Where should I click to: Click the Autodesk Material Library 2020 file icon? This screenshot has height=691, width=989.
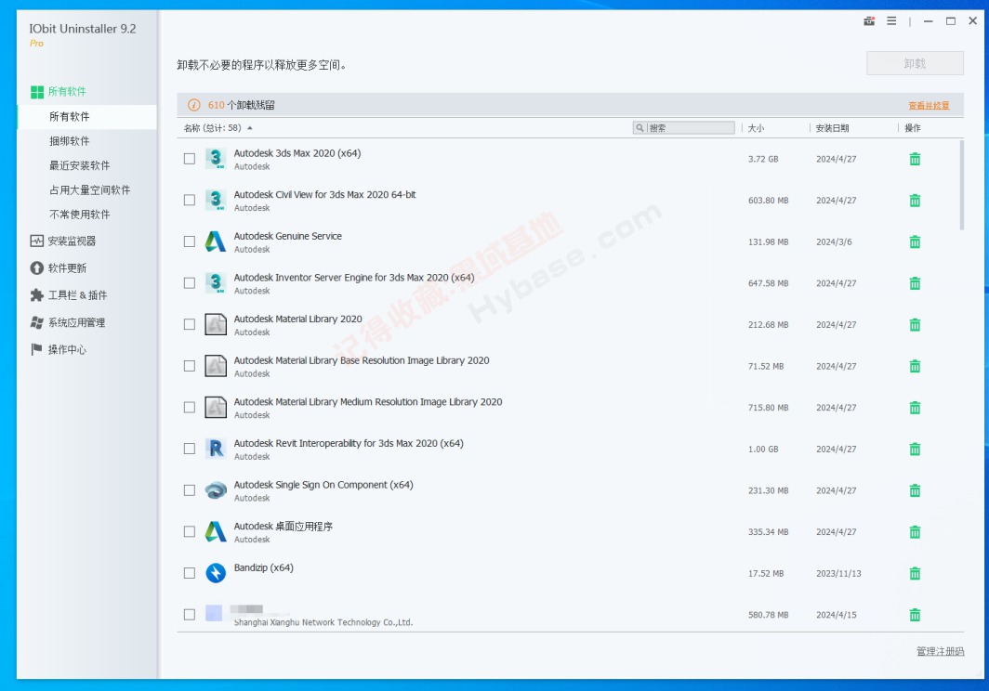pos(216,324)
